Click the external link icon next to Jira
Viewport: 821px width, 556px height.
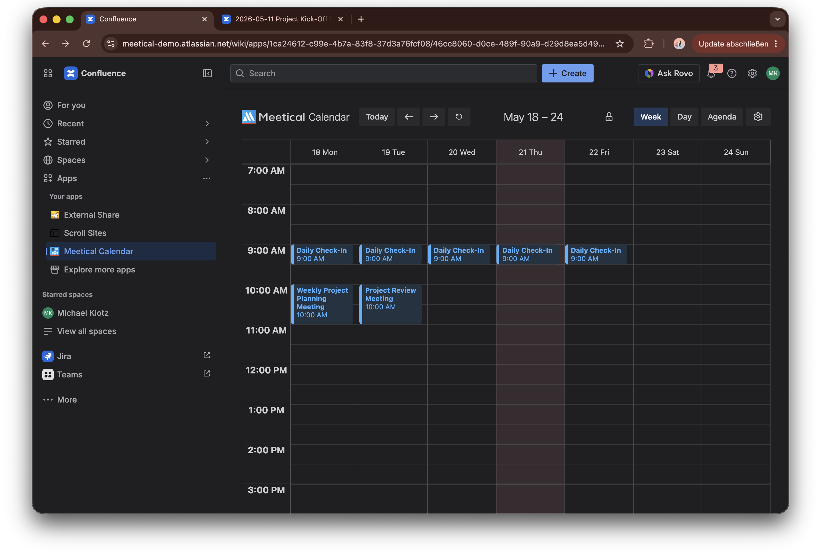tap(207, 355)
